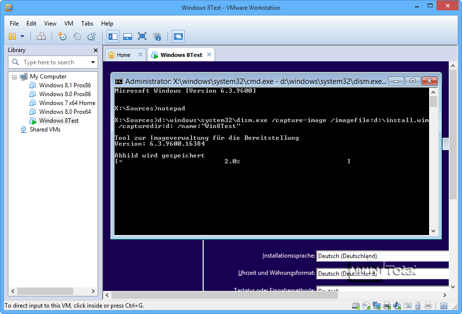Select Shared VMs in the library
The image size is (462, 314).
[x=45, y=130]
